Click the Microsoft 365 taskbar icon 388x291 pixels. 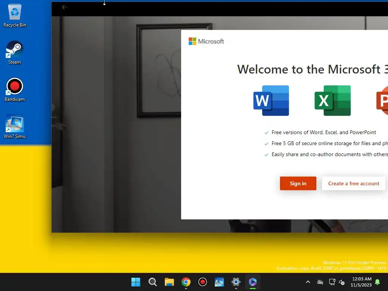(253, 282)
